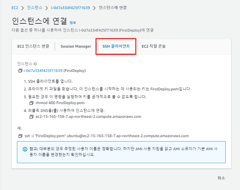Click the 정보 link next to the title
Screen dimensions: 240x190
(73, 23)
